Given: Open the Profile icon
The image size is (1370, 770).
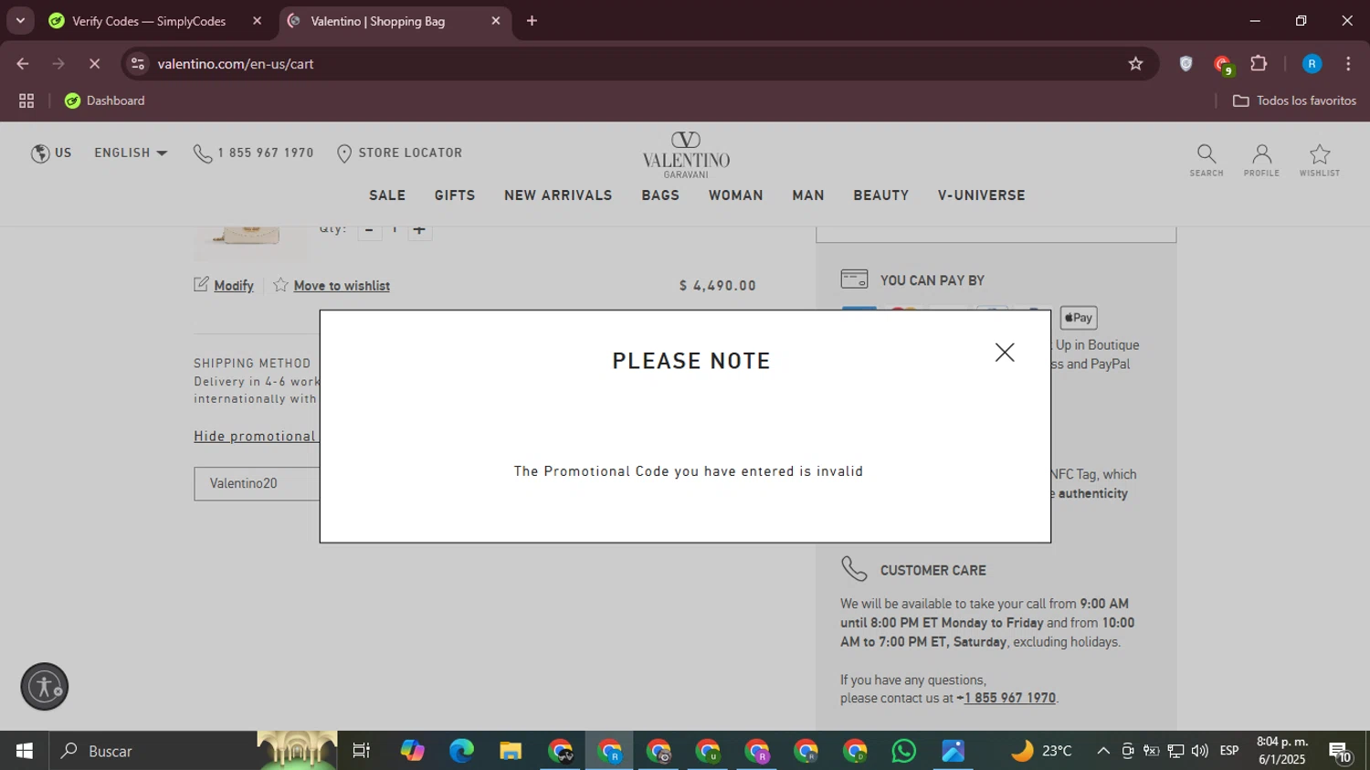Looking at the screenshot, I should click(x=1261, y=160).
